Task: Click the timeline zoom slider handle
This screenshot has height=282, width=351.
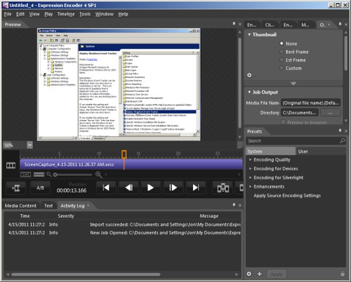Action: click(x=55, y=174)
